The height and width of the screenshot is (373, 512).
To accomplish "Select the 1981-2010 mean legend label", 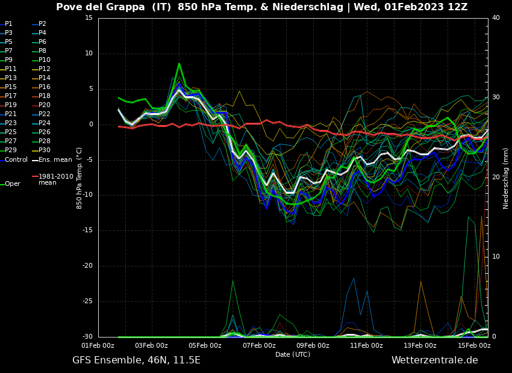I will coord(56,180).
